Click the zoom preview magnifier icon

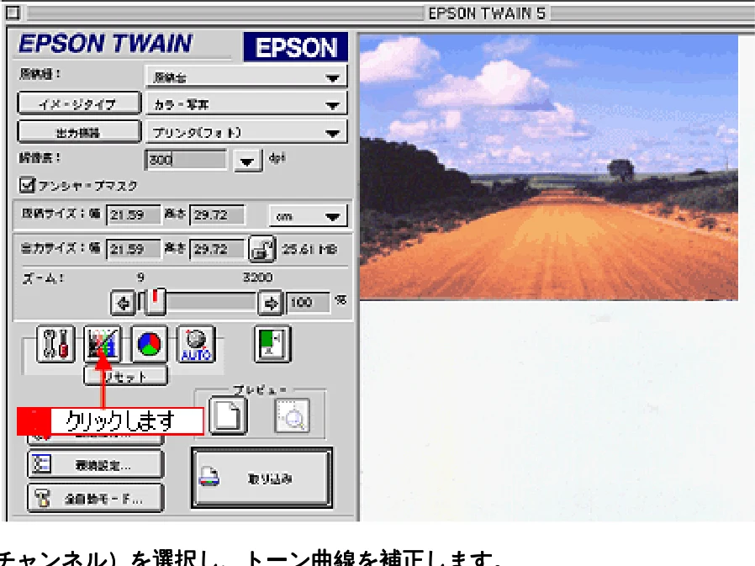[293, 415]
